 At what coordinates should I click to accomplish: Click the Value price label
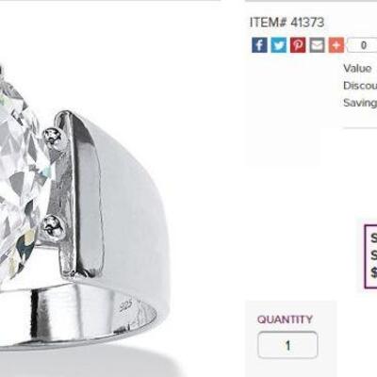[x=357, y=69]
